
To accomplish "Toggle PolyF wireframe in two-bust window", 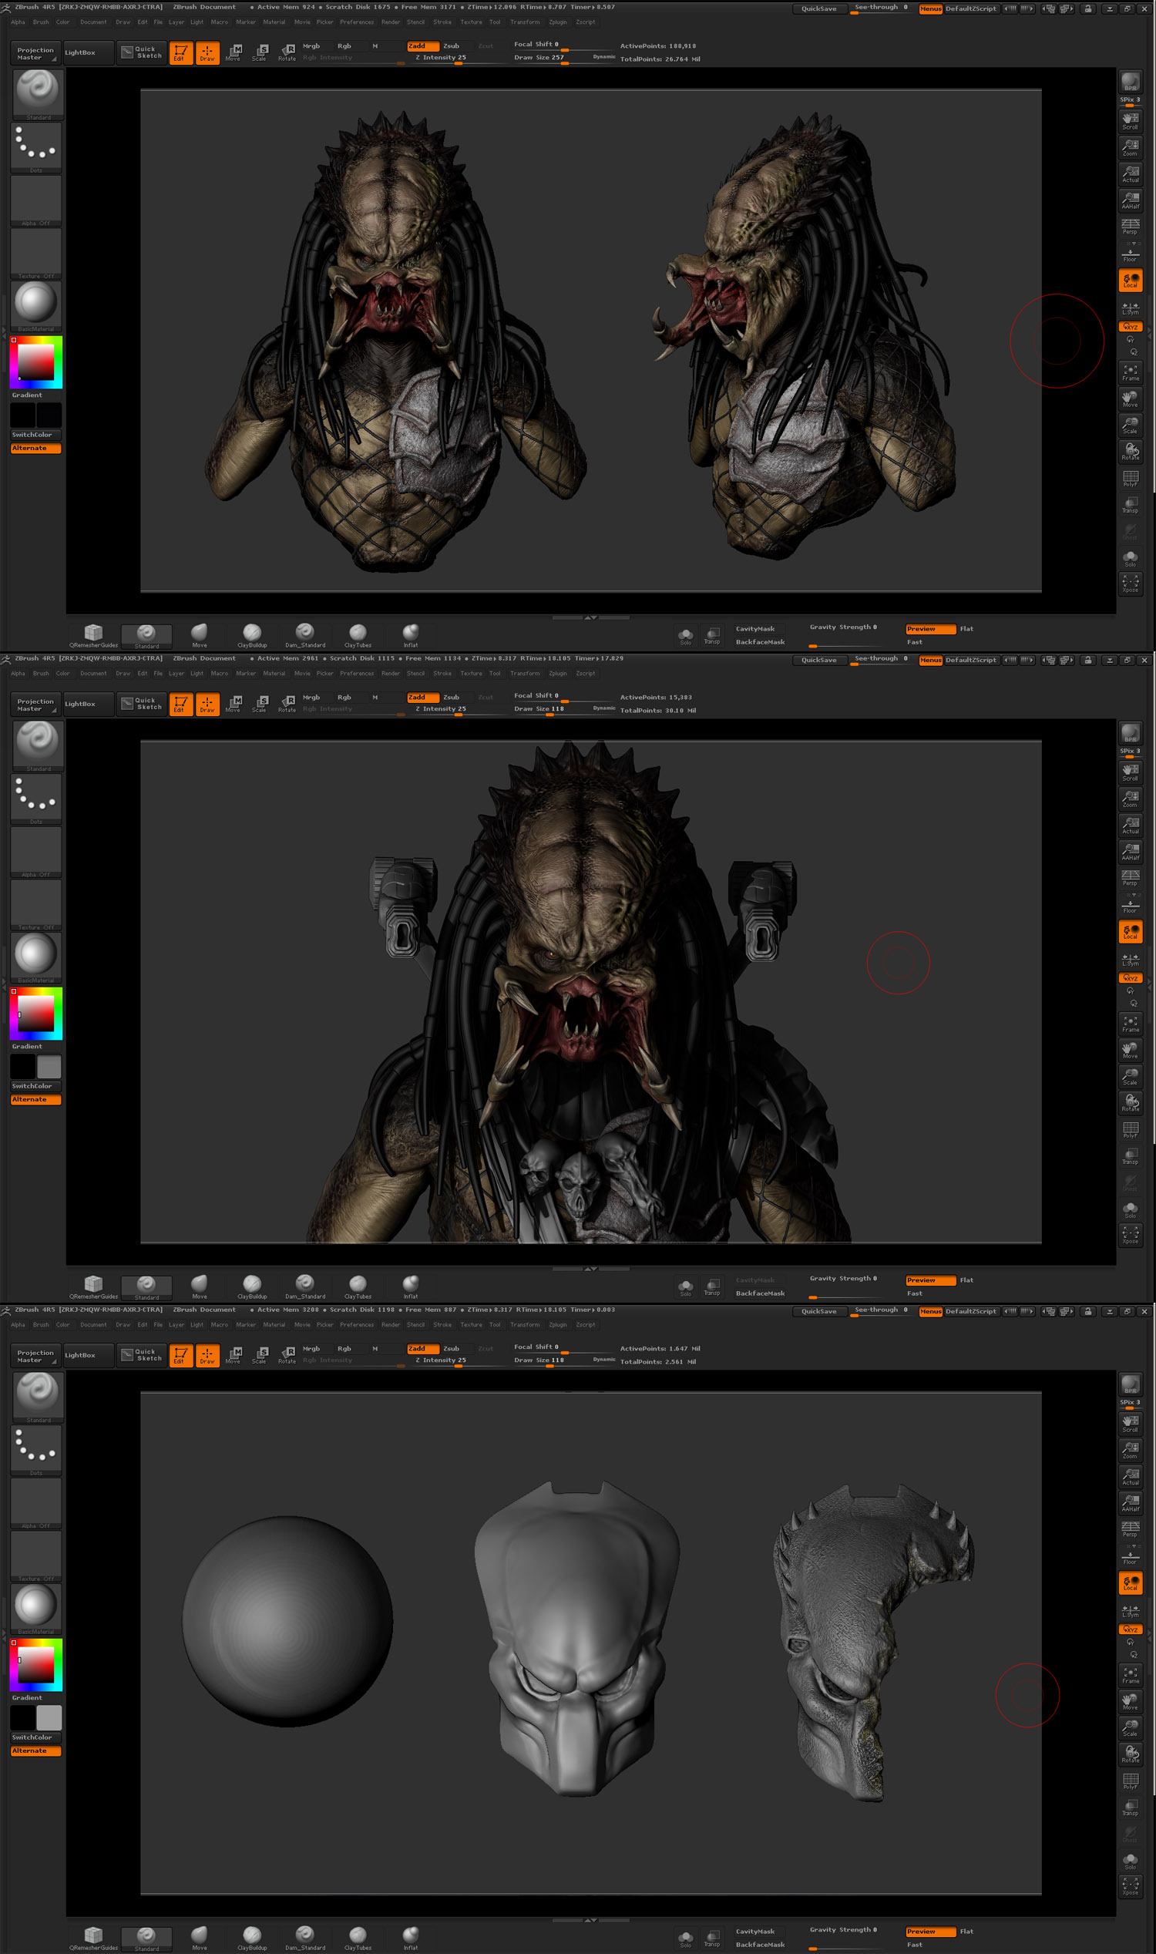I will click(1130, 479).
